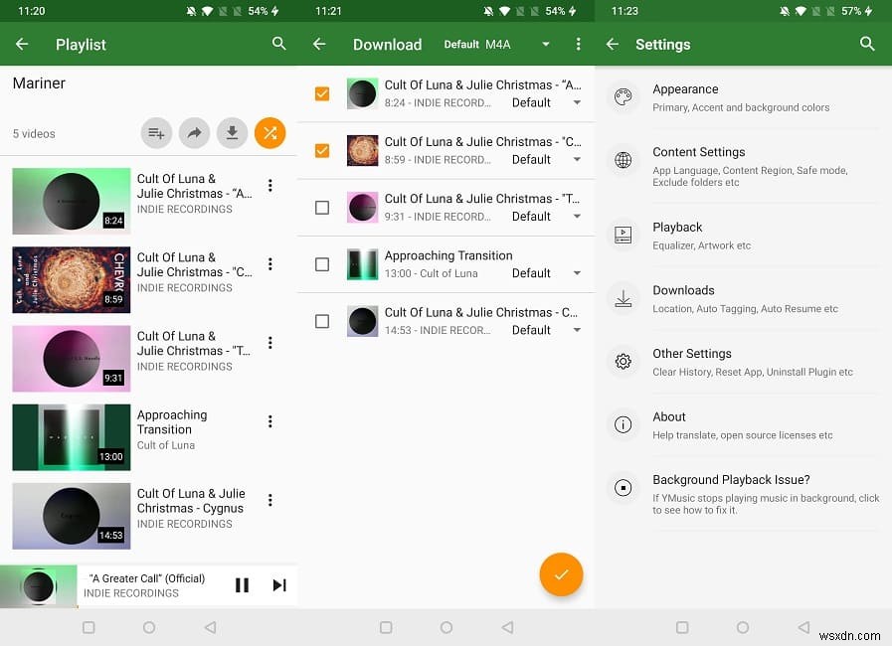Open the Downloads settings icon

[x=624, y=298]
